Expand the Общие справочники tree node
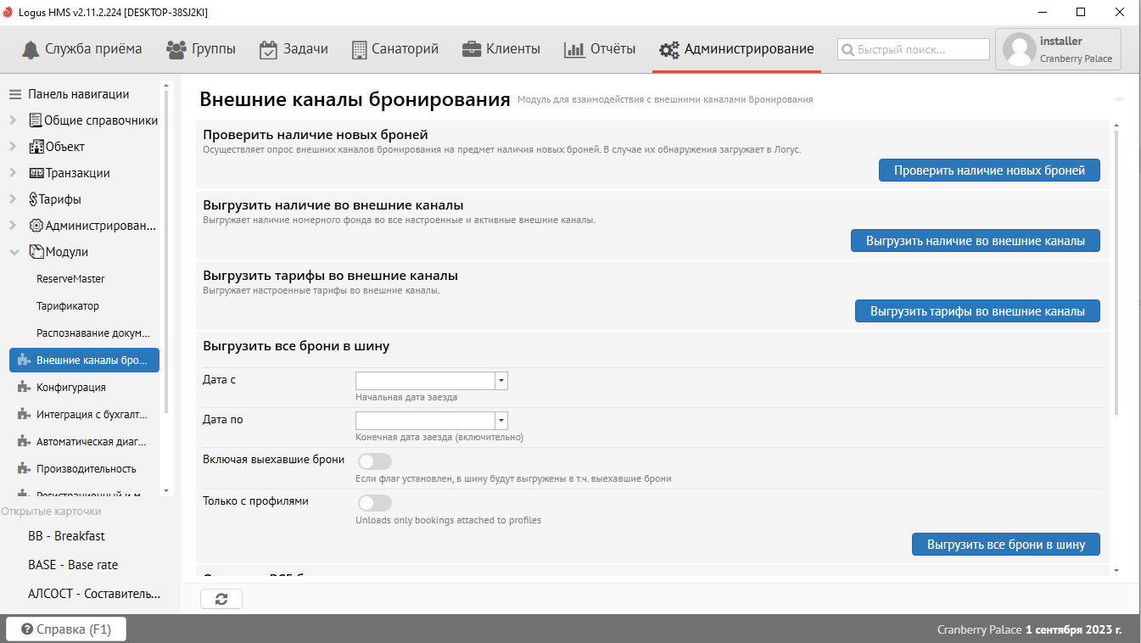 click(14, 120)
